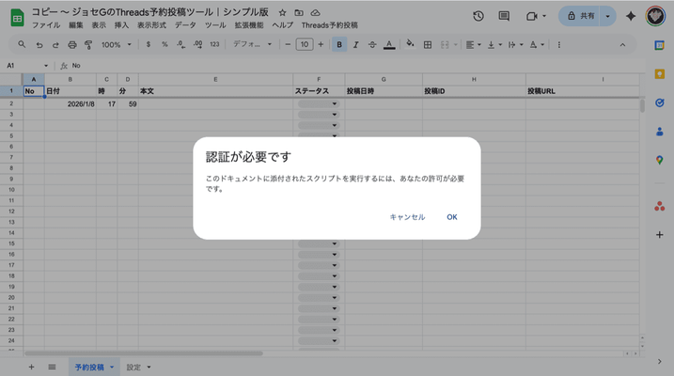674x376 pixels.
Task: Format as currency dollar icon
Action: (x=149, y=45)
